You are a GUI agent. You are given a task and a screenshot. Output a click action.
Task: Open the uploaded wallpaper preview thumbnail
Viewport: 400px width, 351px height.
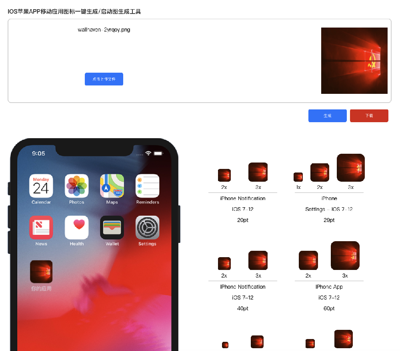354,61
